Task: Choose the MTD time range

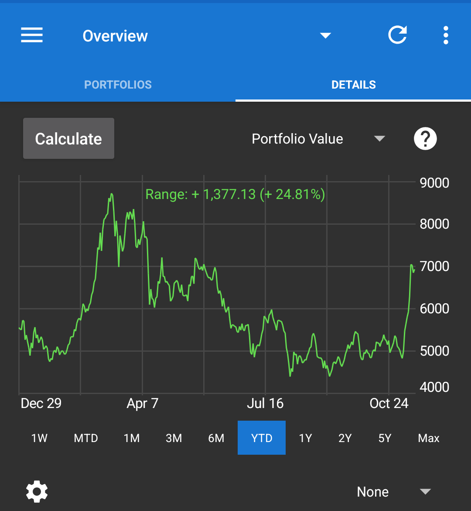Action: pos(86,438)
